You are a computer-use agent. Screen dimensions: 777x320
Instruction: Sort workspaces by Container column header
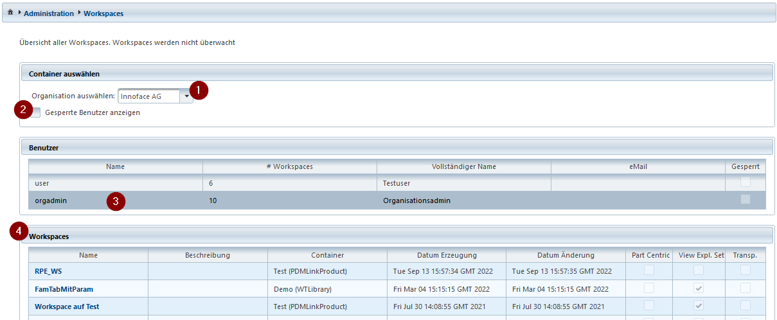tap(327, 255)
